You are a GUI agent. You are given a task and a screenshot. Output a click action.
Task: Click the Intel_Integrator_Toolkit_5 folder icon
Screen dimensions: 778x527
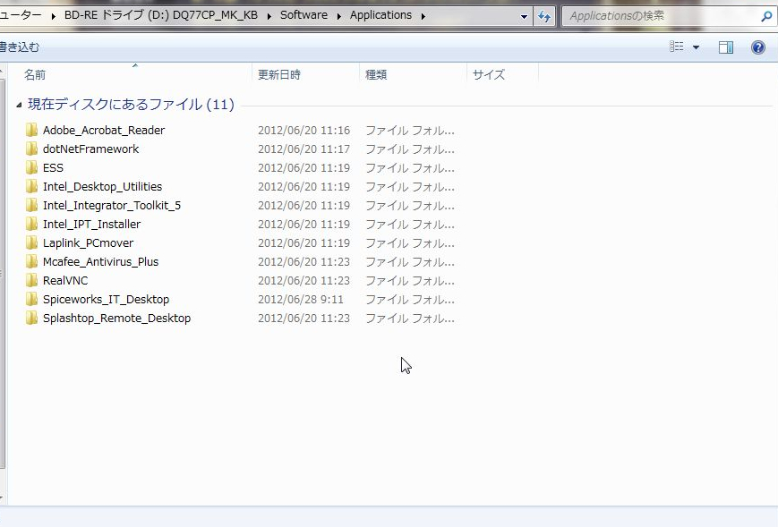click(31, 205)
